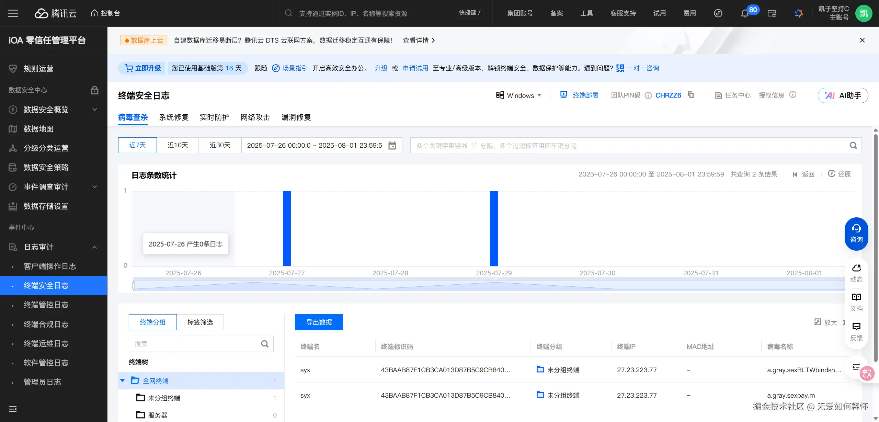The width and height of the screenshot is (879, 422).
Task: Switch to 标签筛选 filter mode
Action: click(200, 322)
